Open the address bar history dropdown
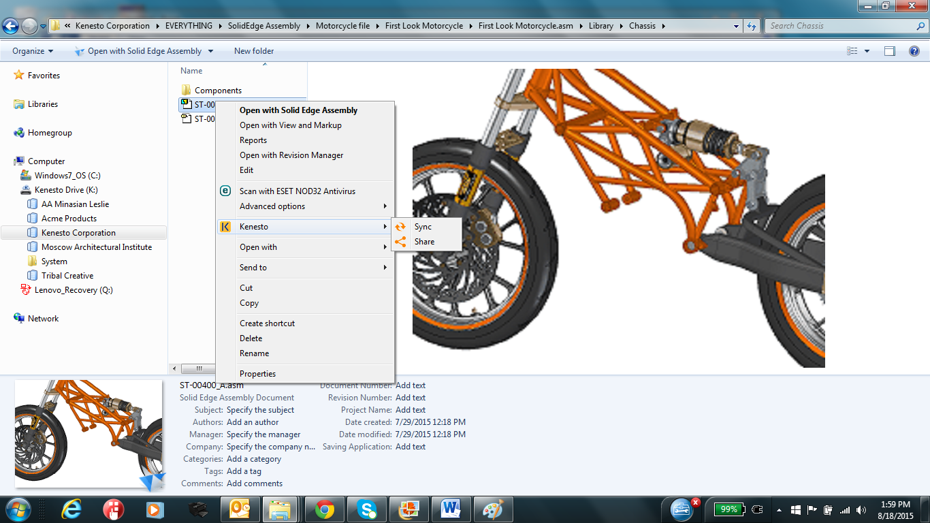This screenshot has height=523, width=930. [737, 26]
